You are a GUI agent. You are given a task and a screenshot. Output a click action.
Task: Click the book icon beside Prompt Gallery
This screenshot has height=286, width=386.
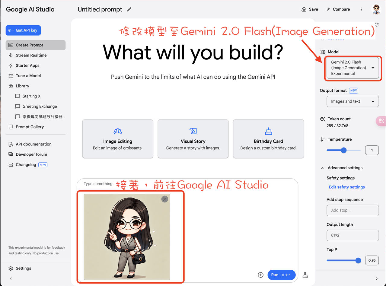click(x=11, y=127)
